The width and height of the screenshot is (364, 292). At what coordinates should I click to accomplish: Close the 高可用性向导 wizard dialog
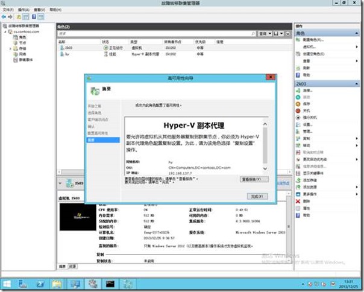click(x=271, y=77)
